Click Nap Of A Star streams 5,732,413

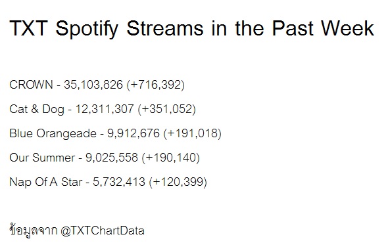119,182
